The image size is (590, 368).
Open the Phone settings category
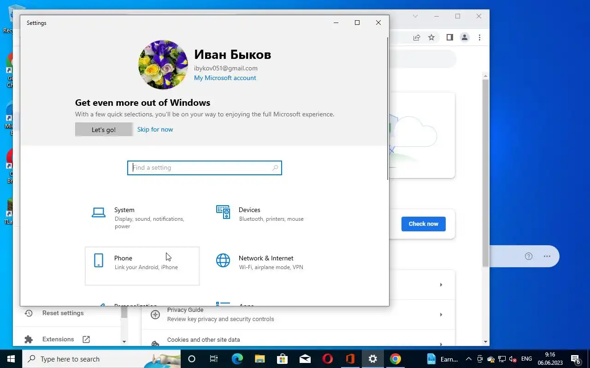(x=142, y=266)
